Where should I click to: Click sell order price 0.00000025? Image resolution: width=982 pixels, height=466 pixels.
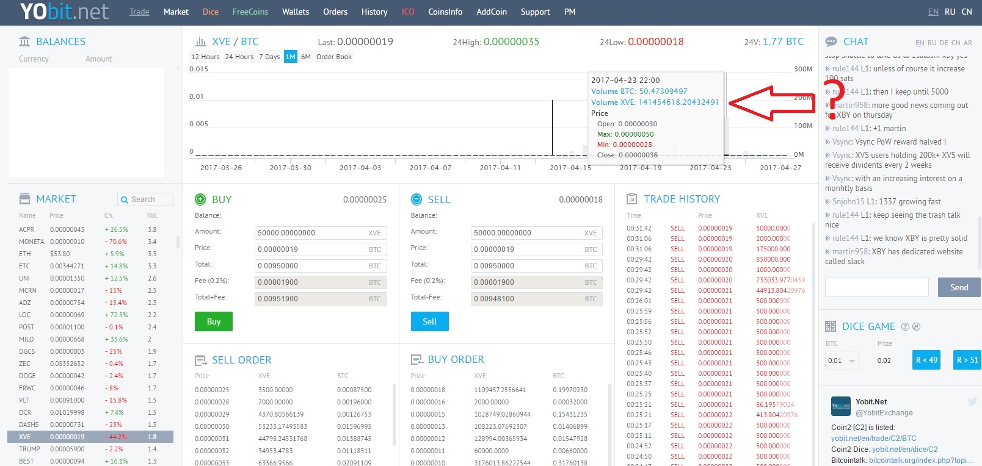(x=212, y=390)
